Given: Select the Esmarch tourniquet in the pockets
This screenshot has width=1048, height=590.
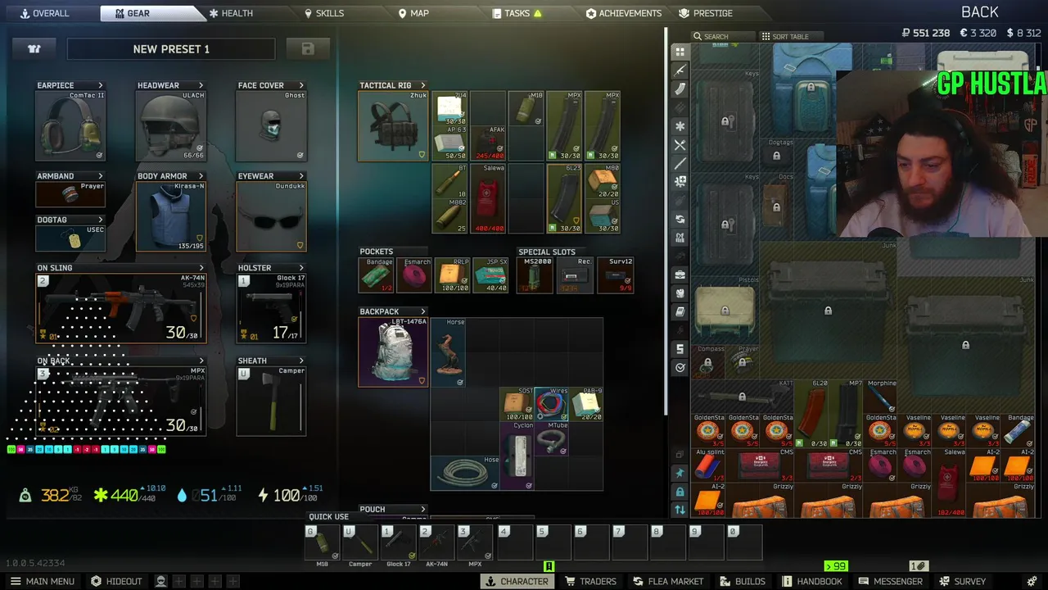Looking at the screenshot, I should pos(414,275).
